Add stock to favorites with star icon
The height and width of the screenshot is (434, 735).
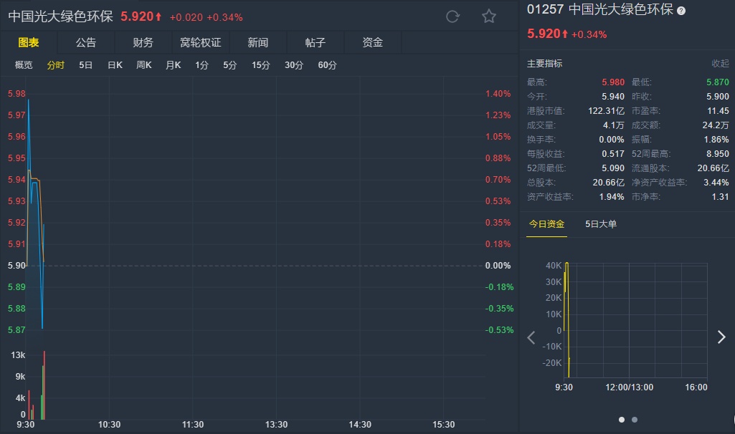(x=489, y=16)
